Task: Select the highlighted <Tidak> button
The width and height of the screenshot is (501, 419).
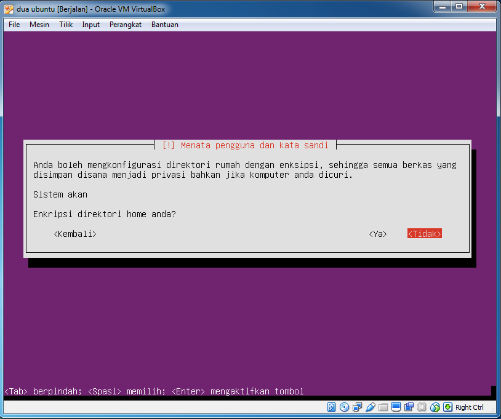Action: coord(424,233)
